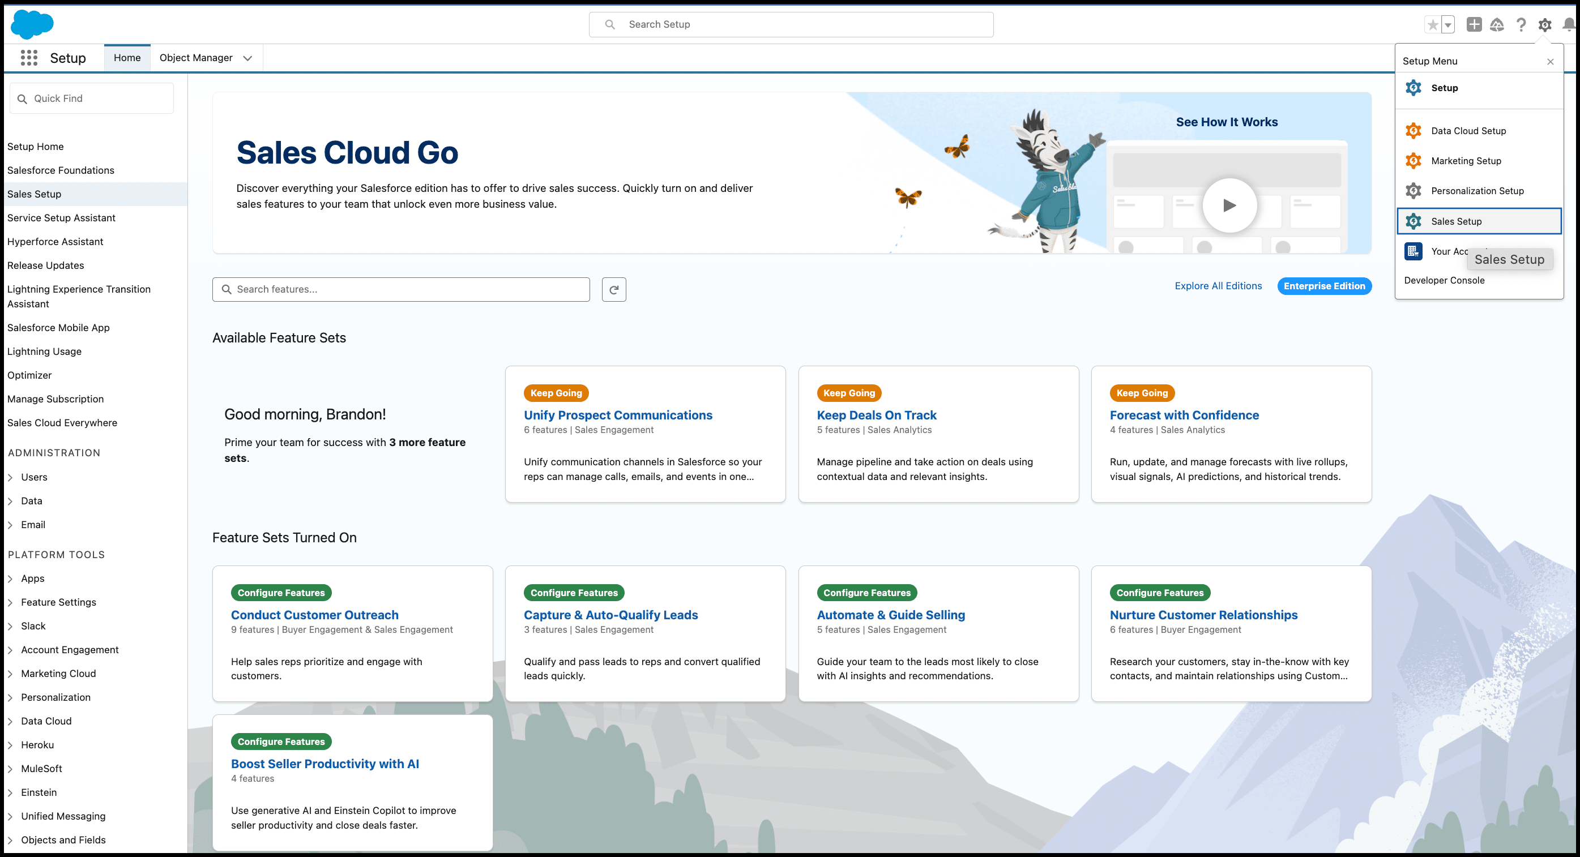Open Release Updates in sidebar

(45, 265)
